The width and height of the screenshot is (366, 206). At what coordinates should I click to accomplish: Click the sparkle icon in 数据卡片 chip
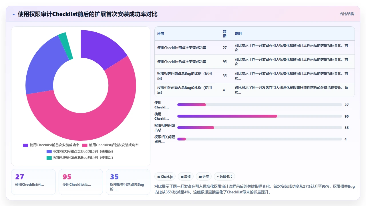click(x=218, y=177)
